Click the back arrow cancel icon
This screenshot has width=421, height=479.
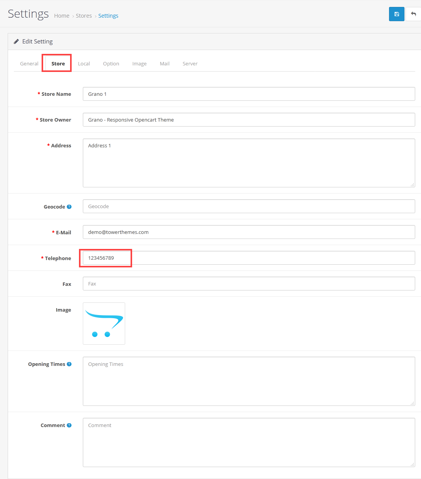click(x=413, y=14)
